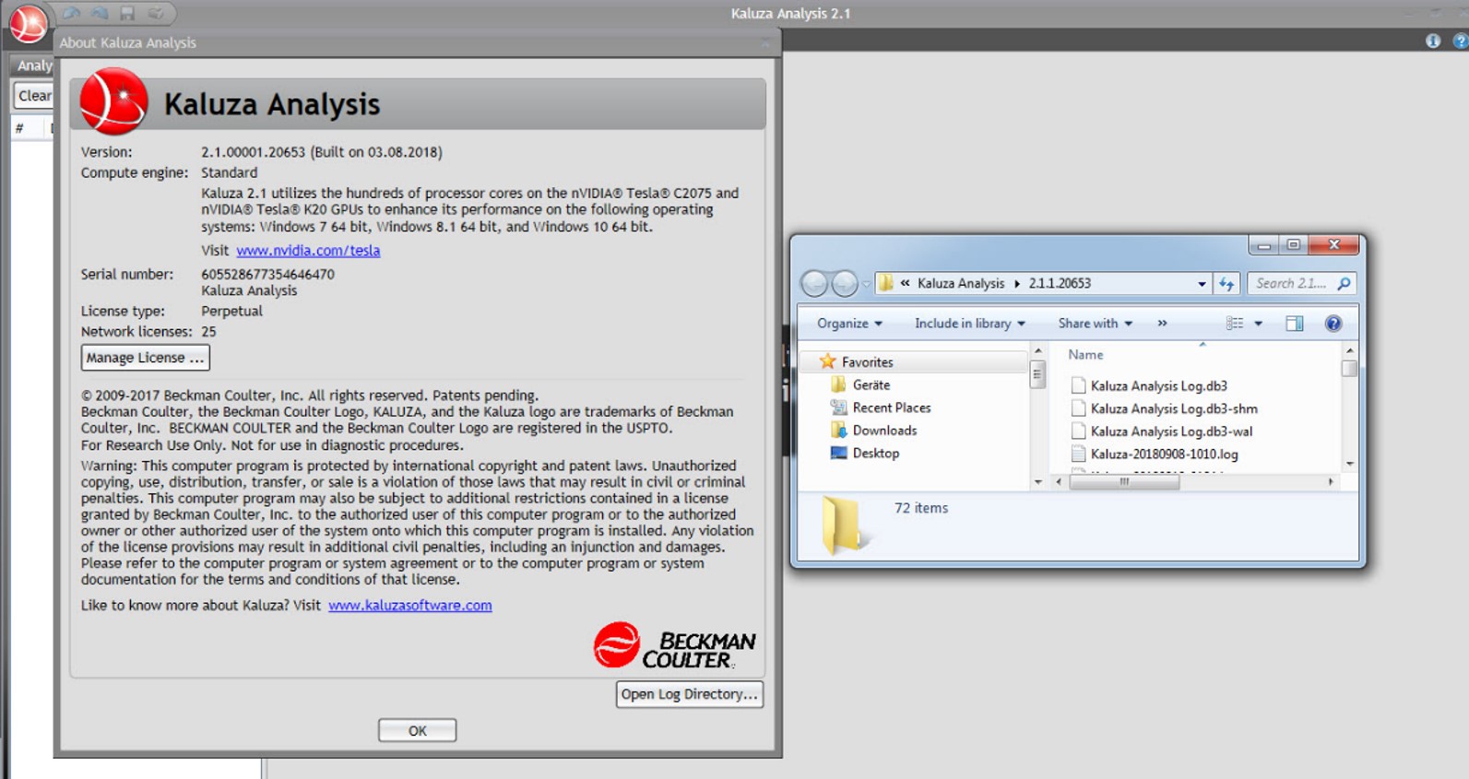Open the www.nvidia.com/tesla link
Screen dimensions: 1469x779
[308, 251]
